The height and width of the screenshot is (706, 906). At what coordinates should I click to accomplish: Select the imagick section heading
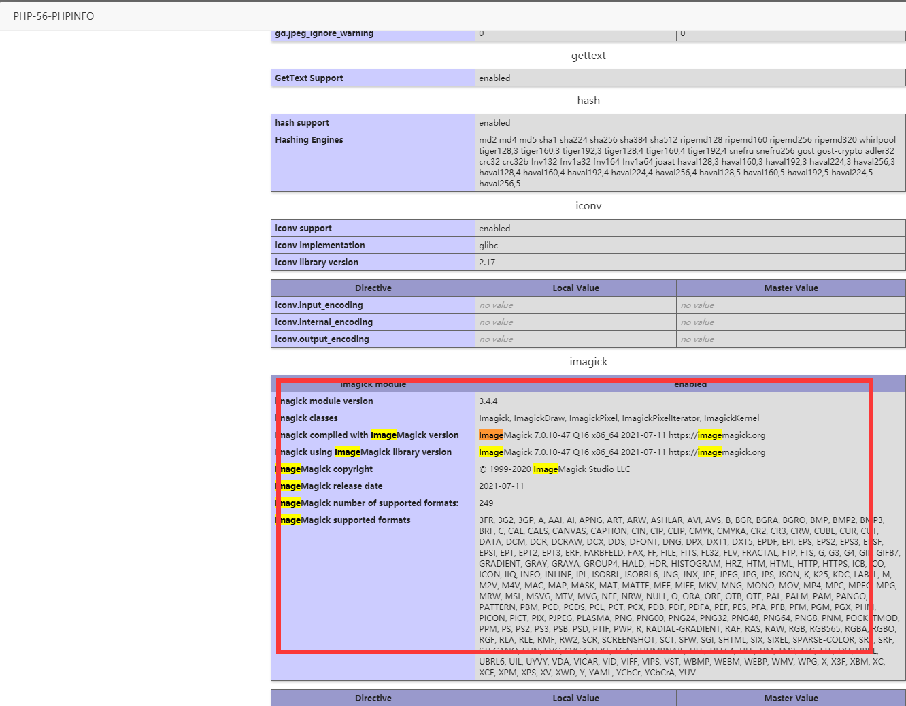pos(588,362)
